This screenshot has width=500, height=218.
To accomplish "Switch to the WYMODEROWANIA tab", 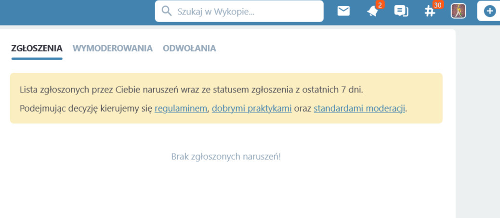I will (x=113, y=49).
